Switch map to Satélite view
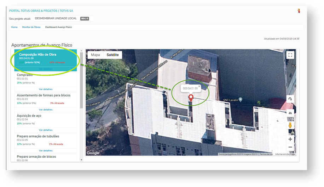The width and height of the screenshot is (324, 187). (112, 55)
